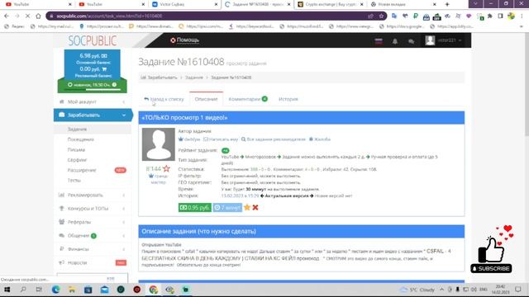This screenshot has height=297, width=529.
Task: Go back to the task list
Action: click(x=164, y=99)
